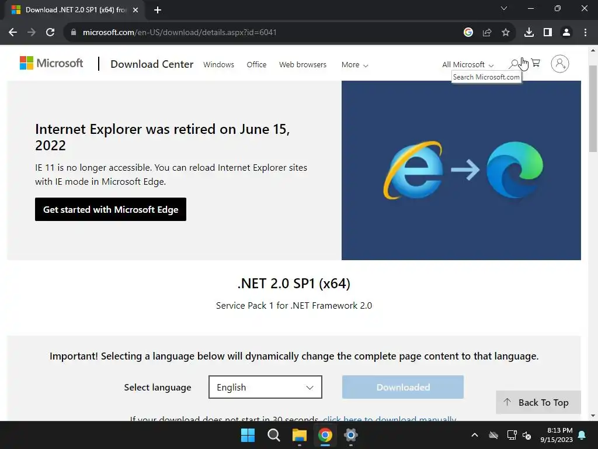Open File Explorer from taskbar
This screenshot has width=598, height=449.
coord(300,435)
